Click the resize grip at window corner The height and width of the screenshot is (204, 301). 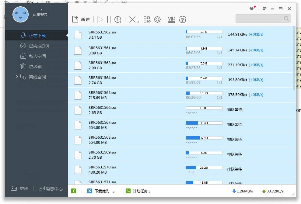293,194
